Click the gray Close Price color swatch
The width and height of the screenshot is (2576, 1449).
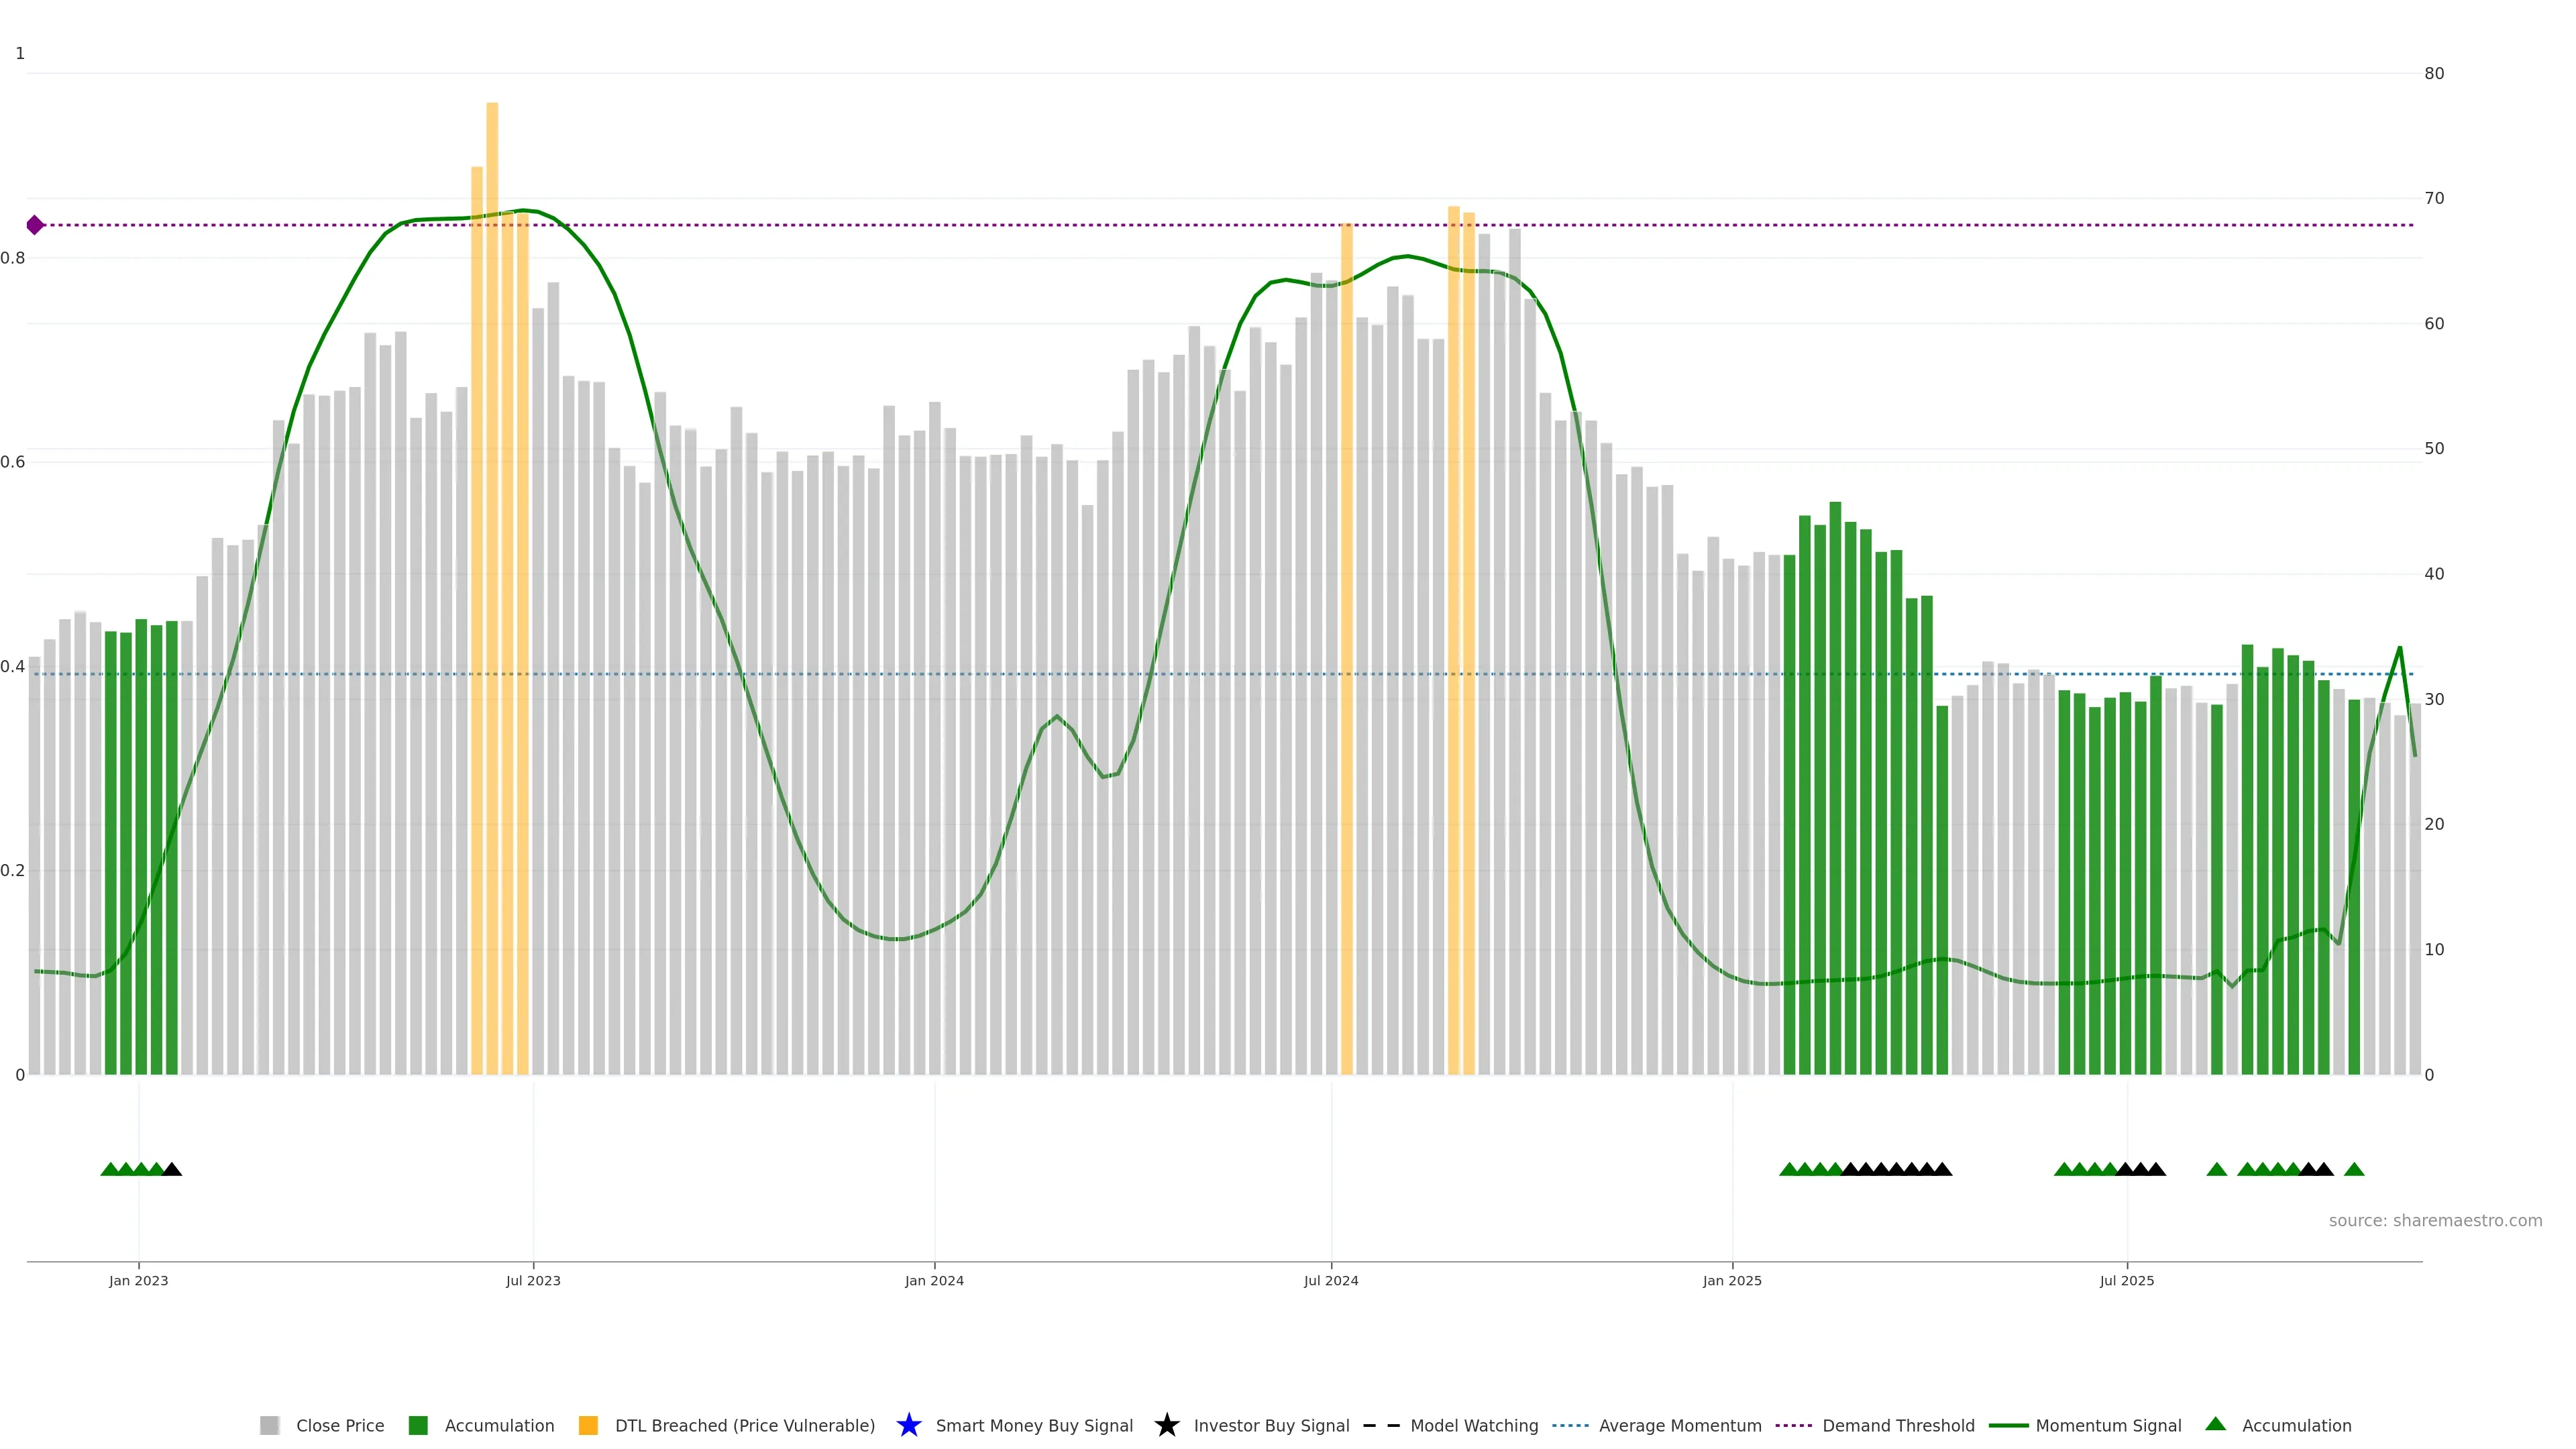[x=270, y=1425]
